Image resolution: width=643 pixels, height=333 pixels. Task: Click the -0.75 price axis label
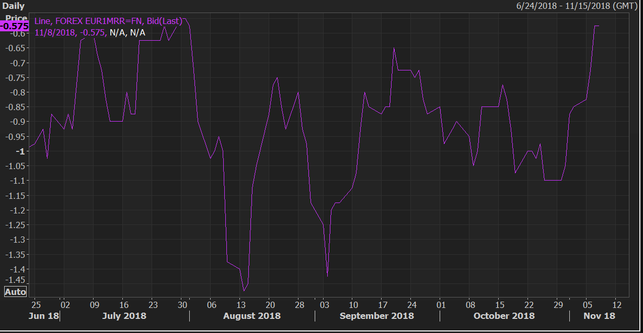pos(16,77)
